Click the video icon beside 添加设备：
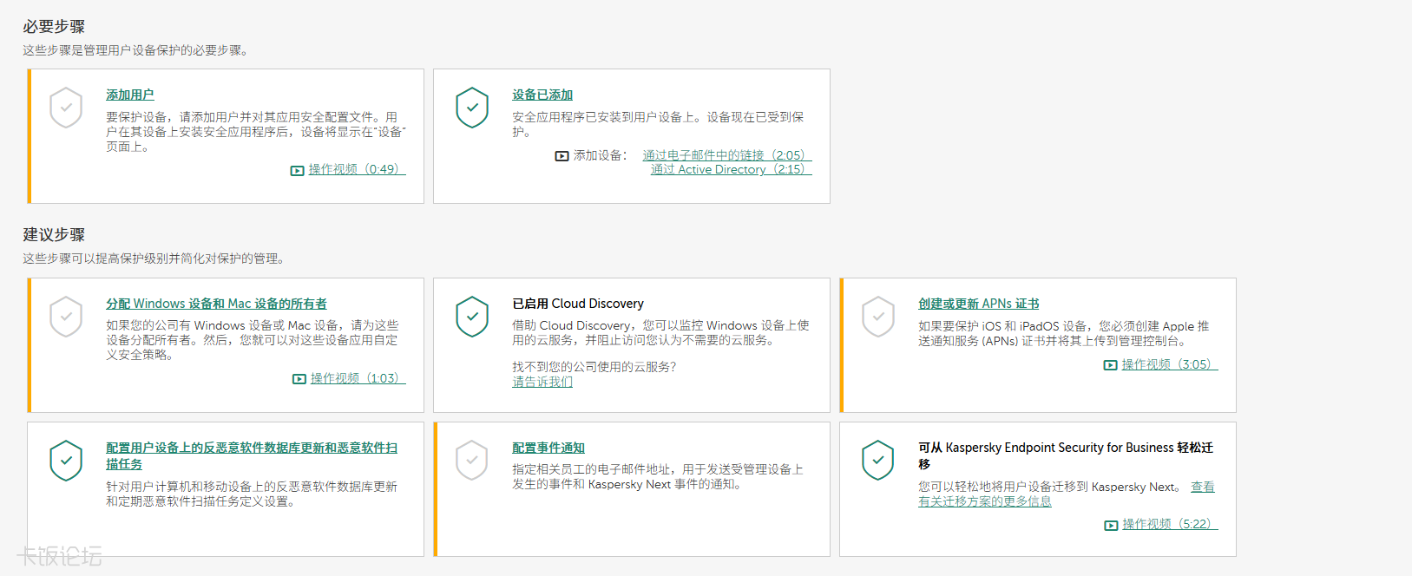1412x576 pixels. point(562,156)
